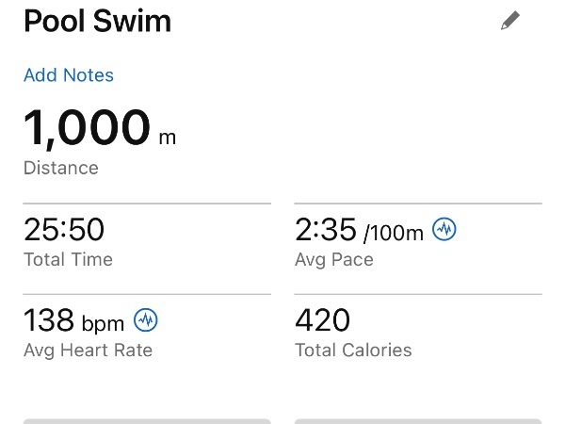
Task: Click the Add Notes link
Action: click(69, 75)
